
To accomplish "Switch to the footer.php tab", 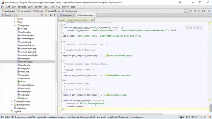I will point(67,15).
